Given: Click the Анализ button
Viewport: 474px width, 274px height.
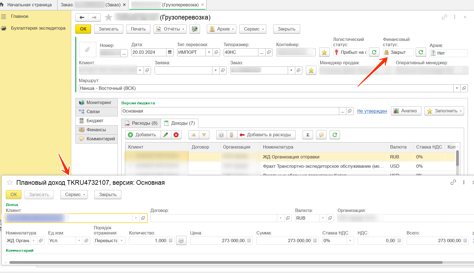Looking at the screenshot, I should [406, 111].
